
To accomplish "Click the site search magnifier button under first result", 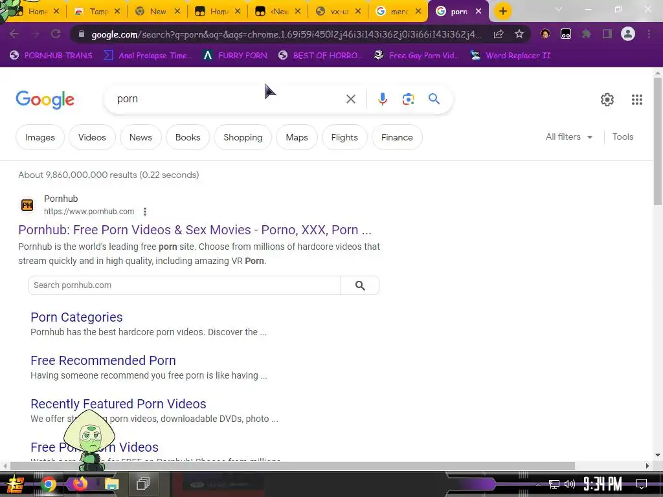I will point(360,285).
